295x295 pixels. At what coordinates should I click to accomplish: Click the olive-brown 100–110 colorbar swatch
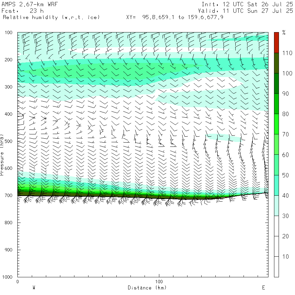(276, 63)
